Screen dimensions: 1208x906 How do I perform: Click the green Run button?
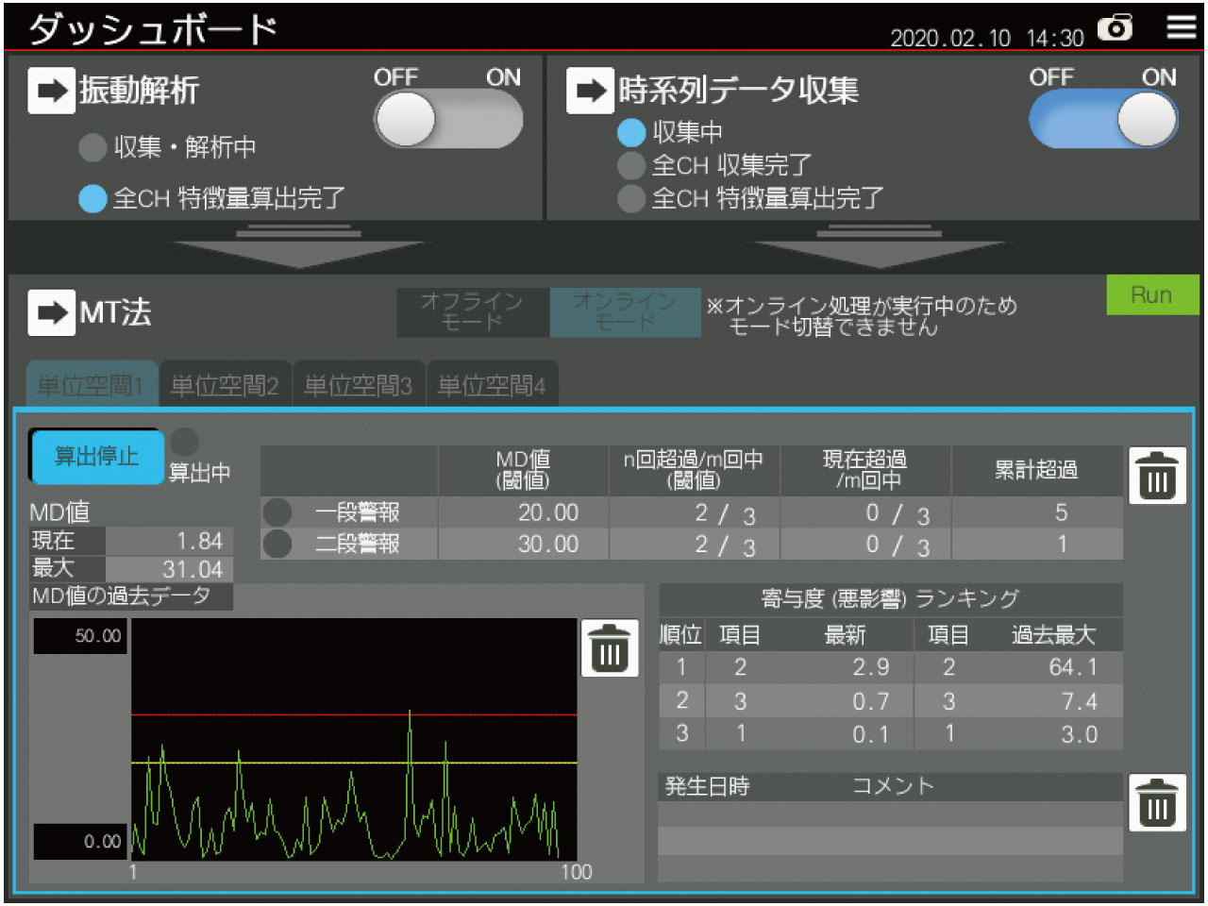1151,295
